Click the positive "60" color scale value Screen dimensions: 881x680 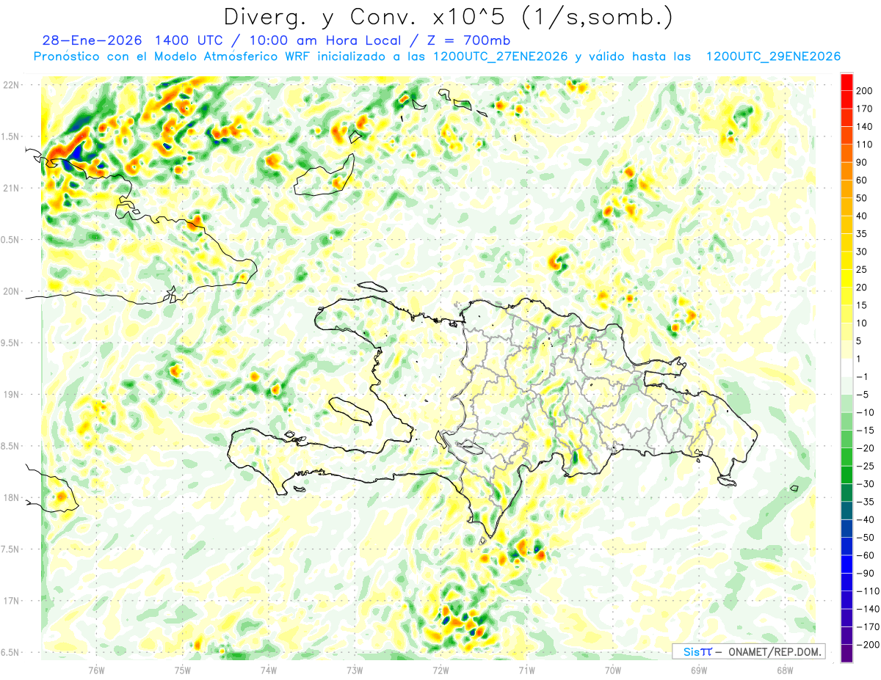pyautogui.click(x=863, y=180)
